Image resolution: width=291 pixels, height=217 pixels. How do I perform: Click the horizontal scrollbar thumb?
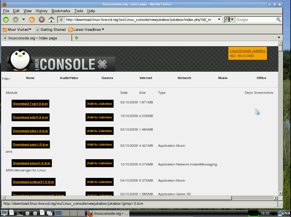118,198
